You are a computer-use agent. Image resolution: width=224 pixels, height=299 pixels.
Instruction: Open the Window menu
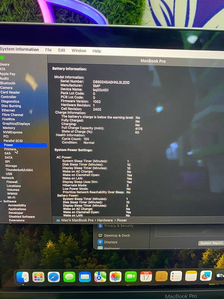79,50
